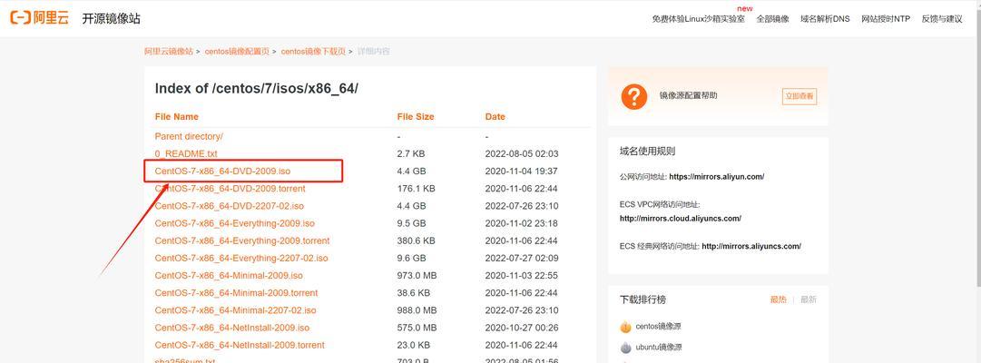Open 反馈与建议 in top navigation
This screenshot has width=981, height=363.
(942, 19)
